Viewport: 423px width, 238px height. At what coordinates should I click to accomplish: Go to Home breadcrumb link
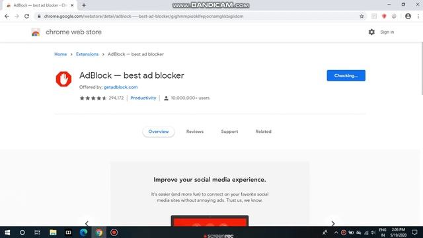click(60, 54)
